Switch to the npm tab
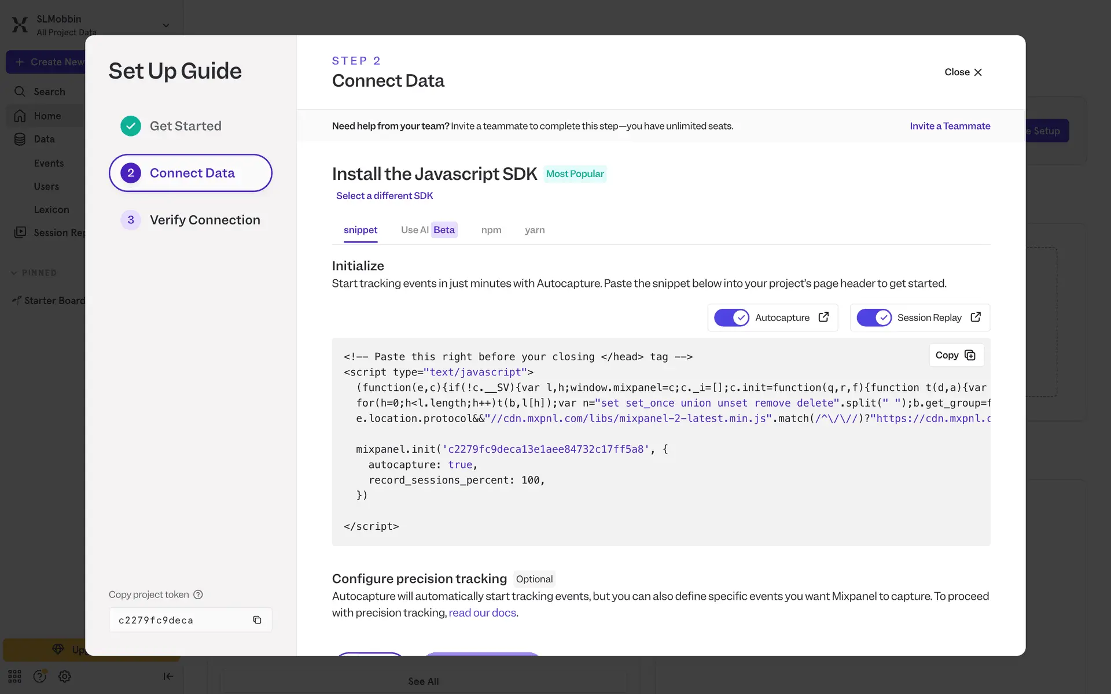The width and height of the screenshot is (1111, 694). [491, 230]
